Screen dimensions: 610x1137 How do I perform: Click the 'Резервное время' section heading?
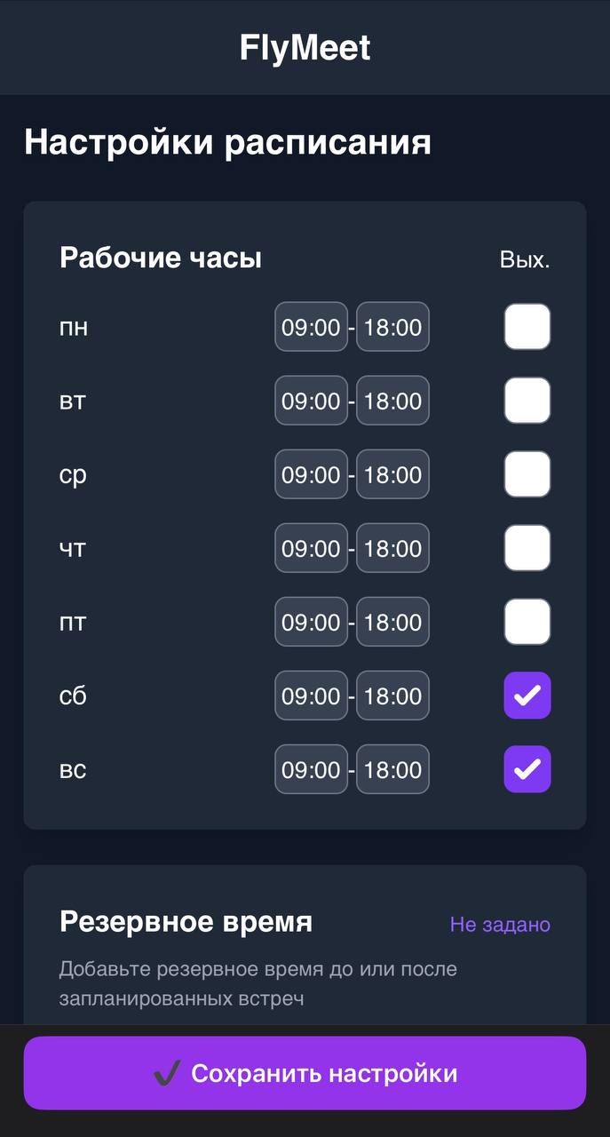point(186,922)
